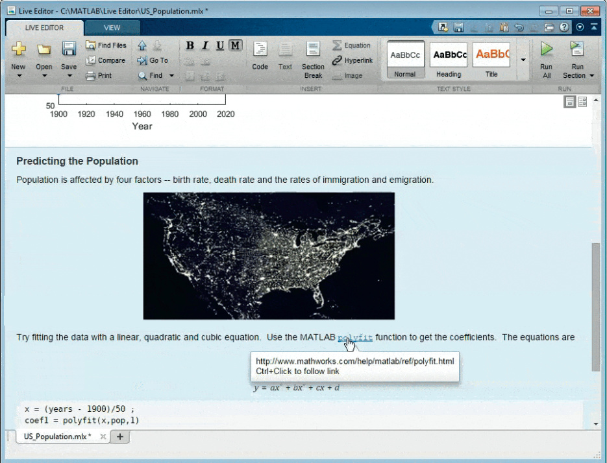Select the US_Population.mlx document tab
This screenshot has width=607, height=463.
tap(57, 436)
